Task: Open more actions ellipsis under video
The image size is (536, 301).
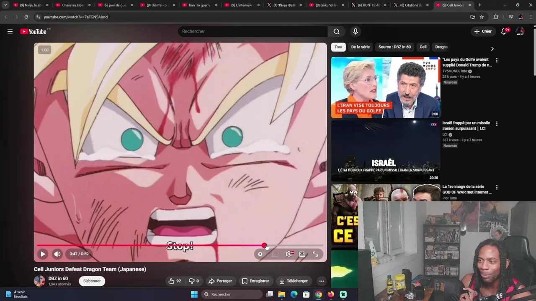Action: pos(322,281)
